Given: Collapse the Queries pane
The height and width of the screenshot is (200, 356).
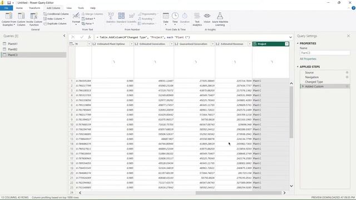Looking at the screenshot, I should [x=65, y=36].
